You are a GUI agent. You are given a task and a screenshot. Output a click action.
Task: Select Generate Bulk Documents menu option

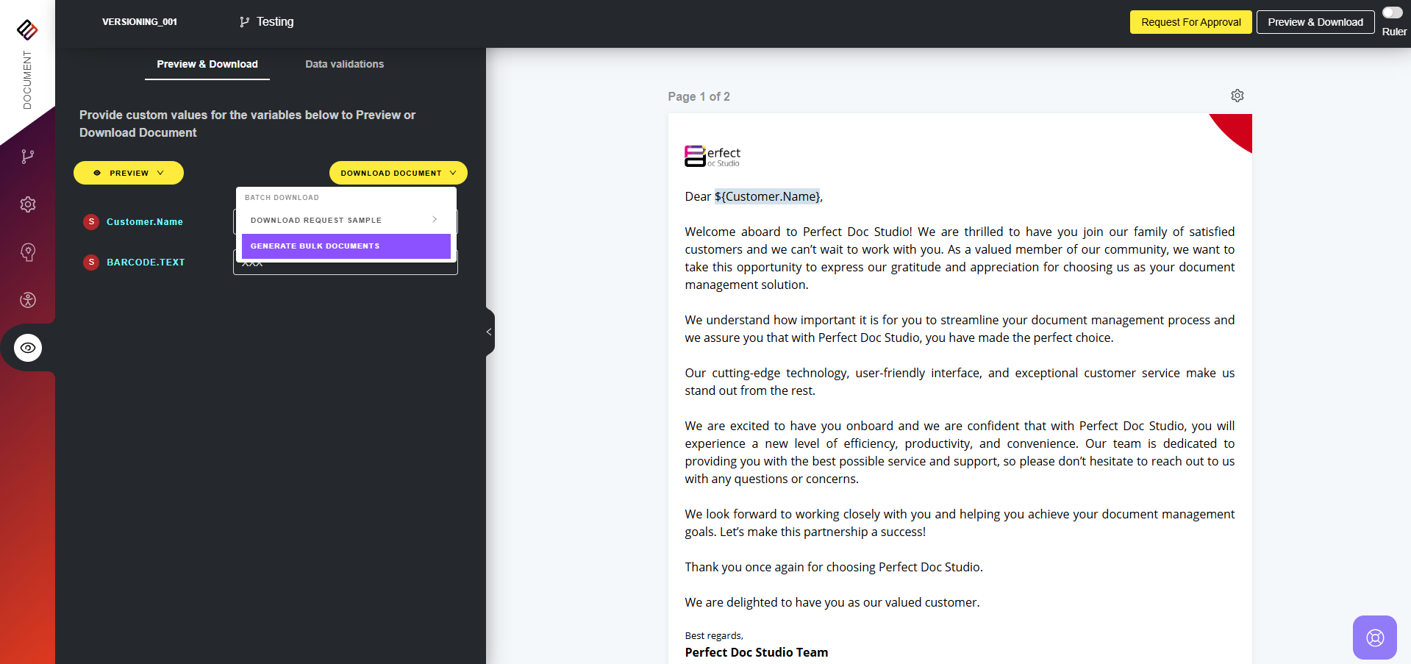pos(346,246)
